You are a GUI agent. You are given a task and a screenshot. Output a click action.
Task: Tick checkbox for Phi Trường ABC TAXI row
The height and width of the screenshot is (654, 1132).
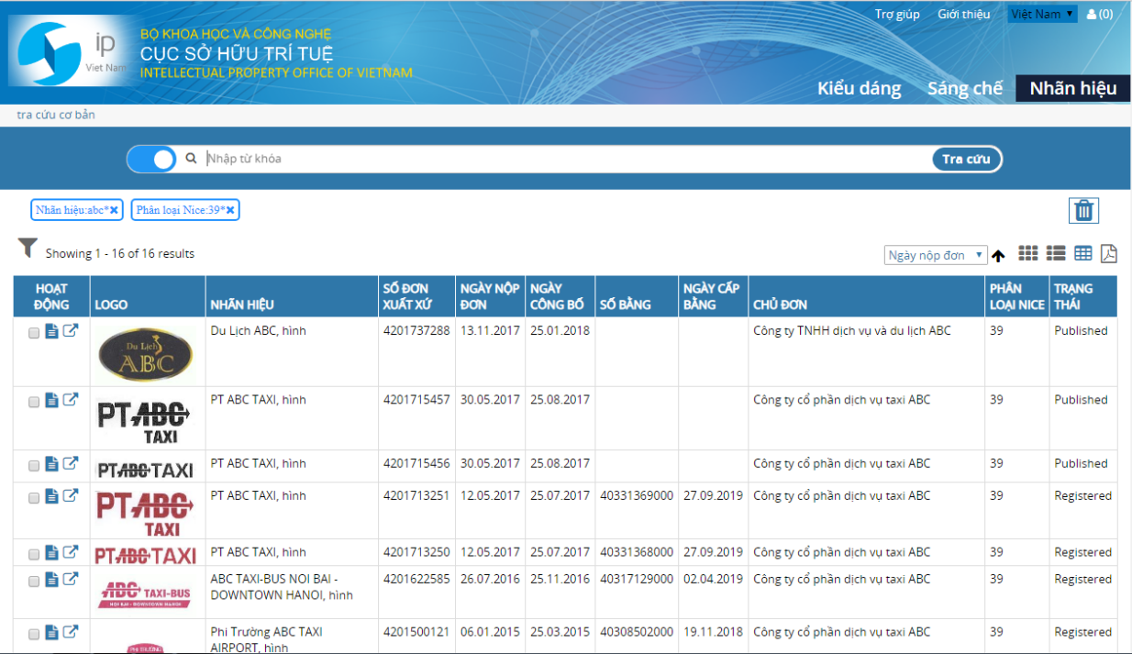(x=34, y=634)
